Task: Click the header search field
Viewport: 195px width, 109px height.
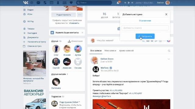Action: point(94,3)
